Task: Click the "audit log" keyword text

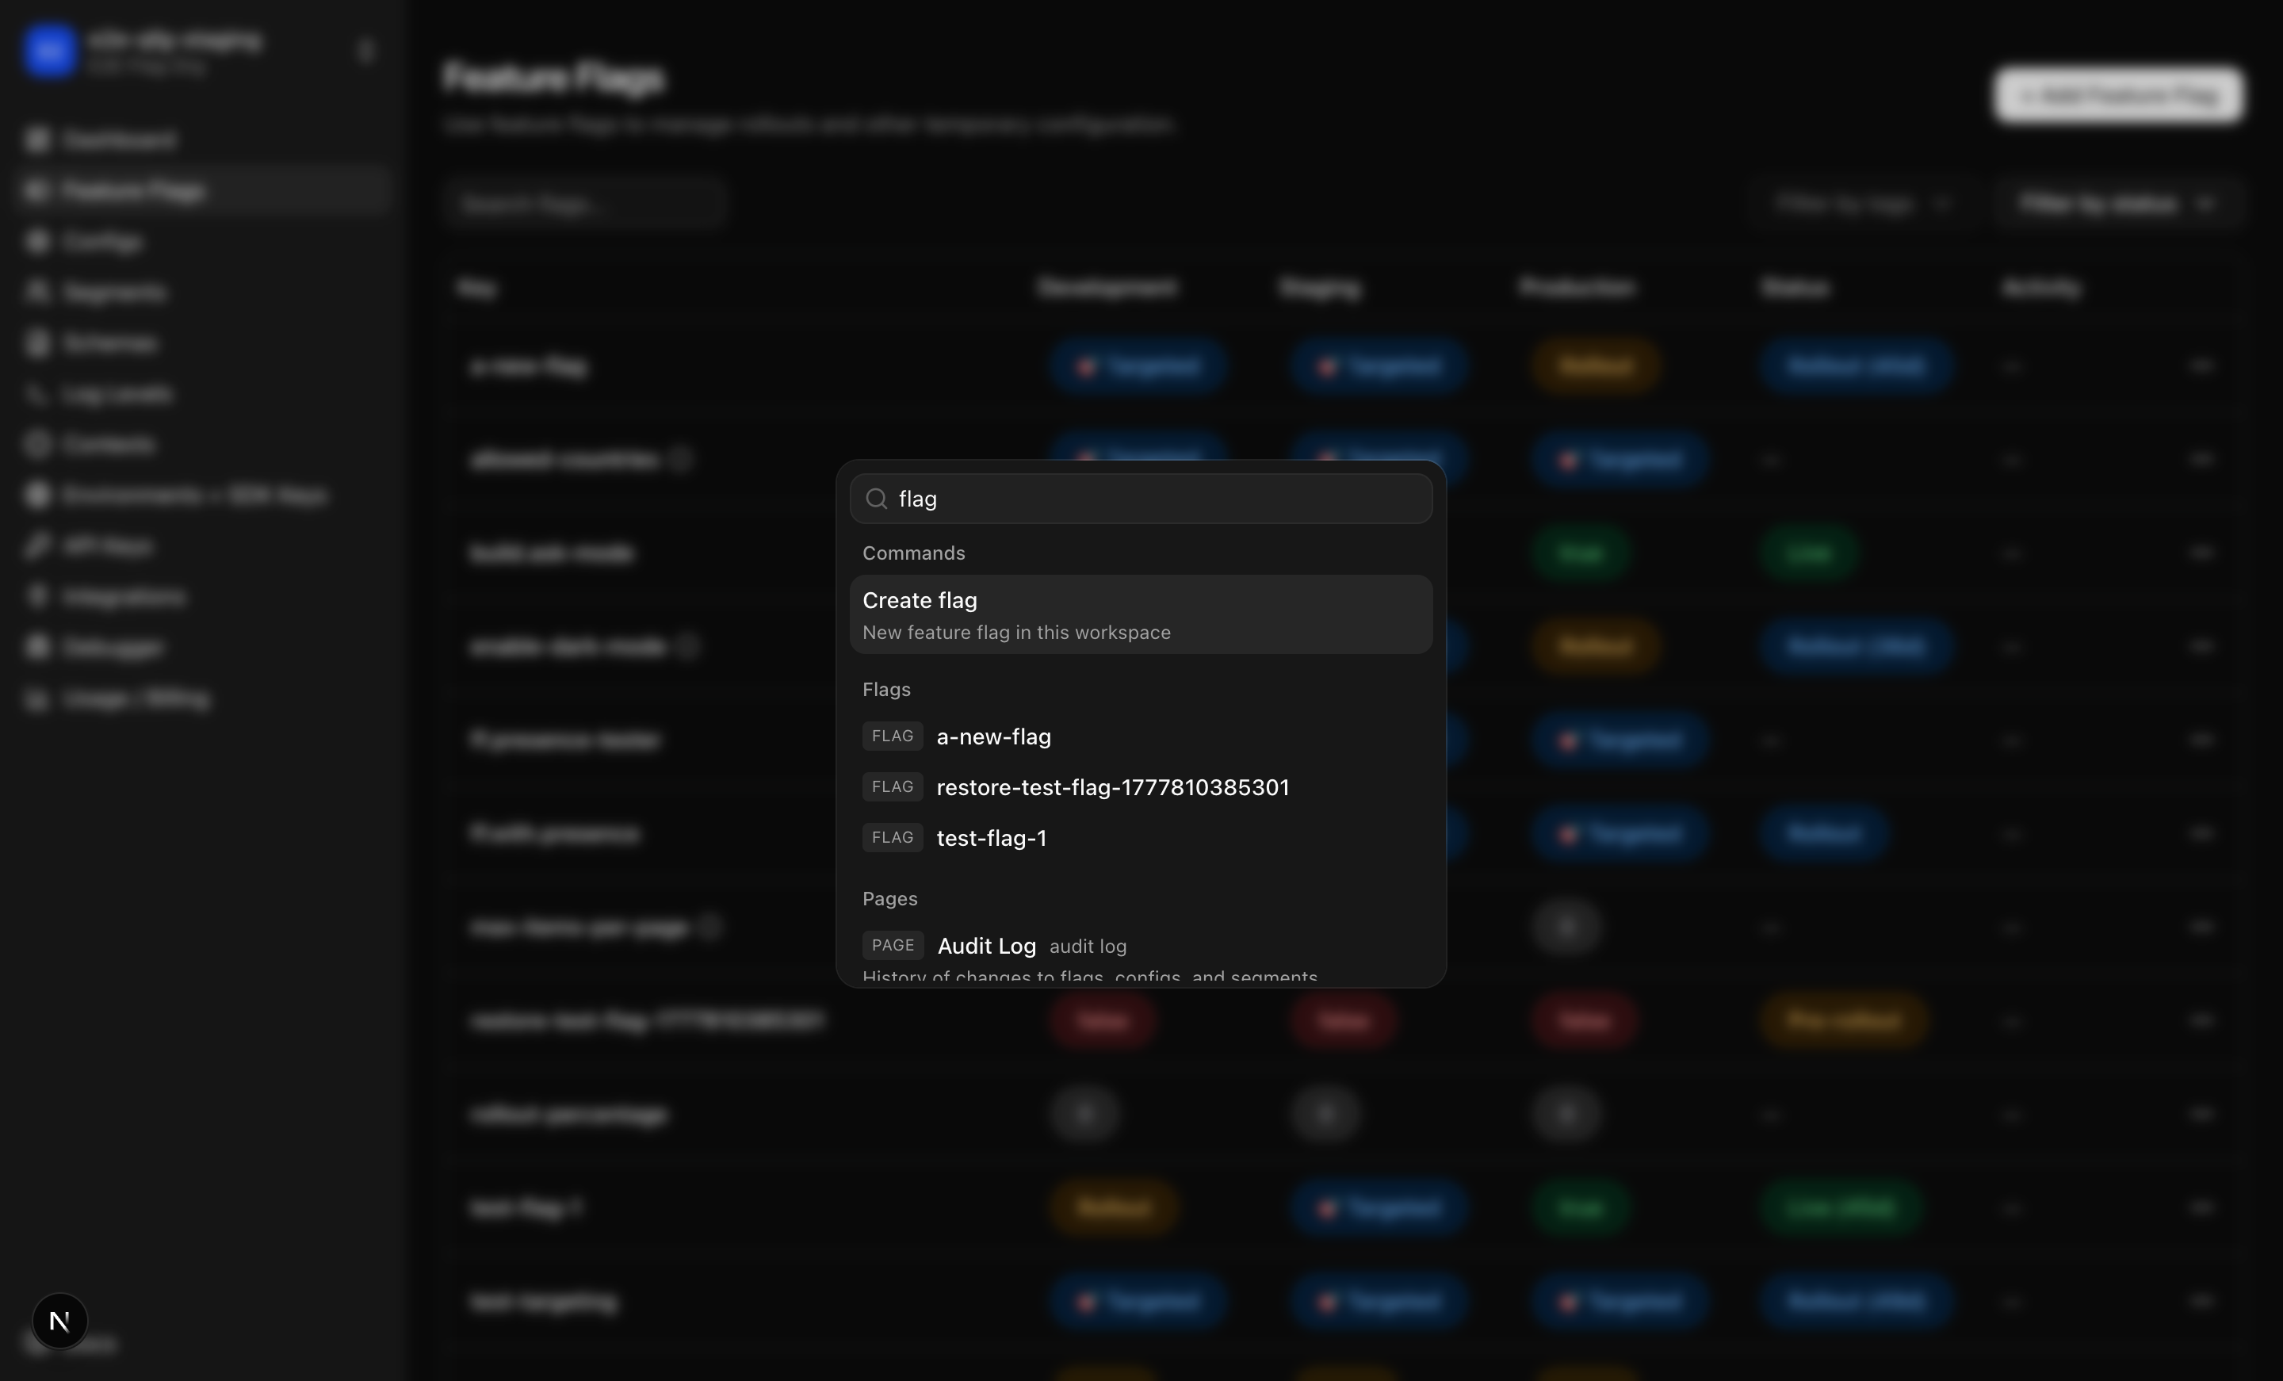Action: click(x=1088, y=947)
